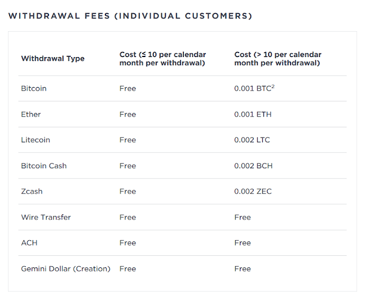The width and height of the screenshot is (369, 306).
Task: Click the 'Cost (> 10 per calendar month)' header
Action: [x=278, y=59]
